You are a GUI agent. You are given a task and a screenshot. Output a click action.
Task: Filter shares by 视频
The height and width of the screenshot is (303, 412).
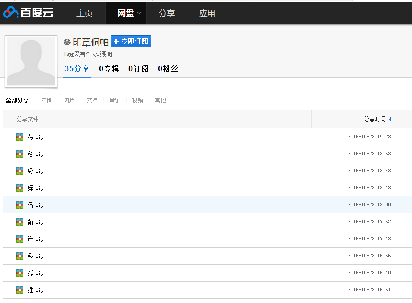(x=138, y=100)
